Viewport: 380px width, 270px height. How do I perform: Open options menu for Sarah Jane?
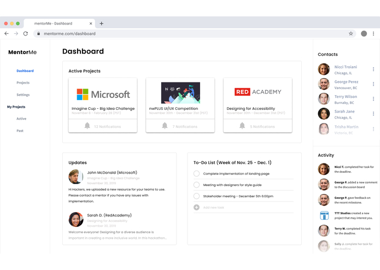coord(373,114)
